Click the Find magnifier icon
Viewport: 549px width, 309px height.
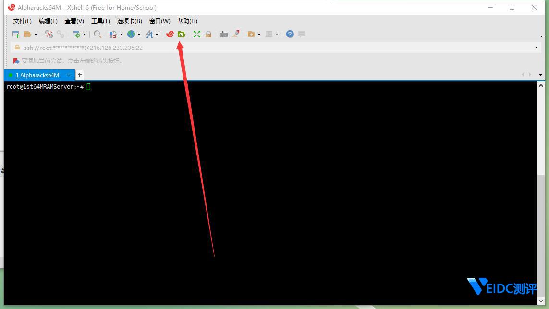point(98,34)
